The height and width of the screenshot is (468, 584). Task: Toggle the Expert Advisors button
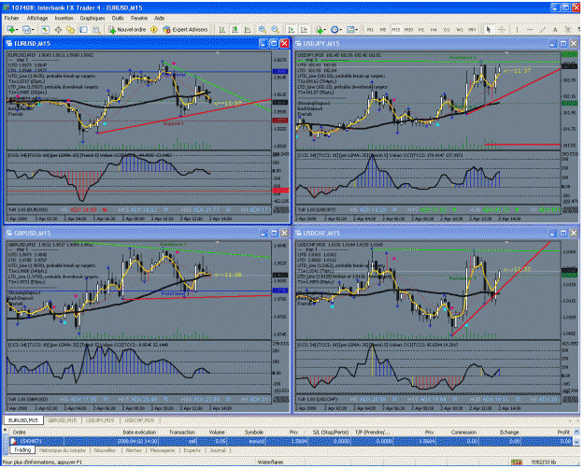pos(185,29)
